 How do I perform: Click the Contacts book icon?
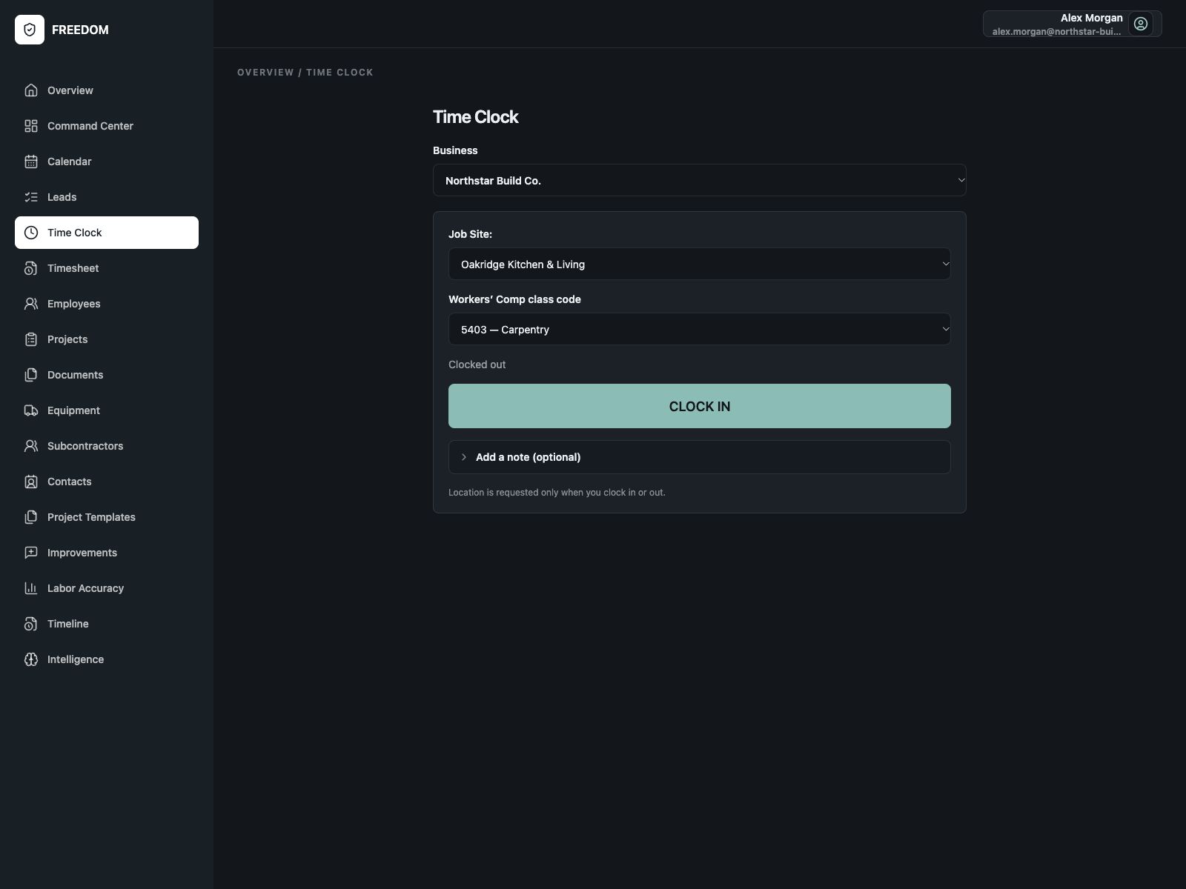[x=31, y=482]
